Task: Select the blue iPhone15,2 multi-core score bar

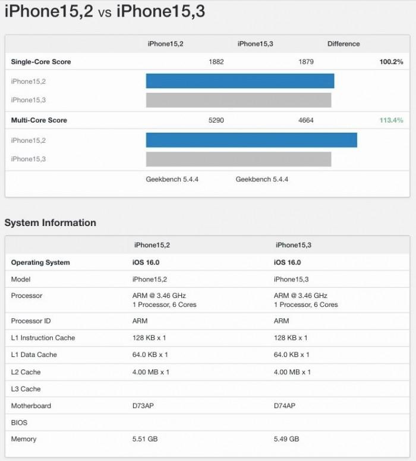Action: [251, 140]
